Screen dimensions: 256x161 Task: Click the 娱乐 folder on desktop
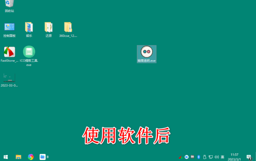29,28
